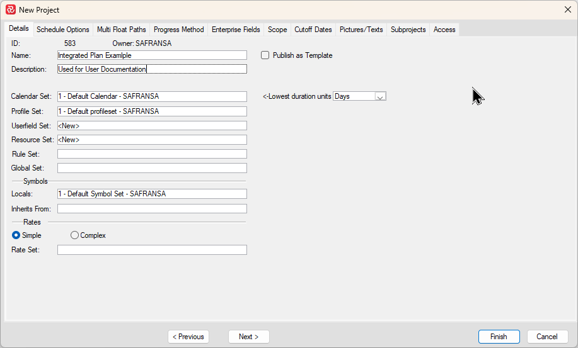Enable Publish as Template checkbox
This screenshot has height=348, width=578.
pyautogui.click(x=265, y=55)
